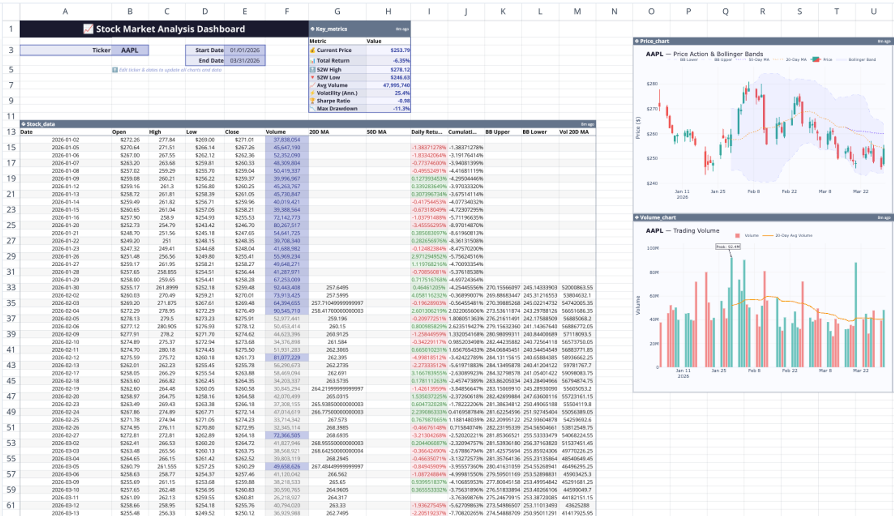
Task: Click the Volume_chart title bar
Action: (763, 218)
